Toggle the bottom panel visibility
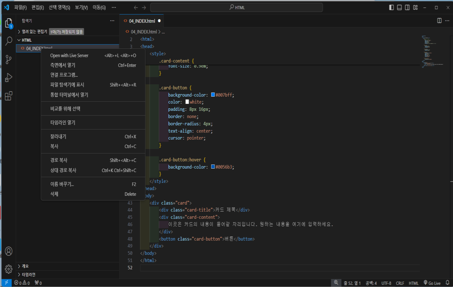The height and width of the screenshot is (287, 453). 399,7
